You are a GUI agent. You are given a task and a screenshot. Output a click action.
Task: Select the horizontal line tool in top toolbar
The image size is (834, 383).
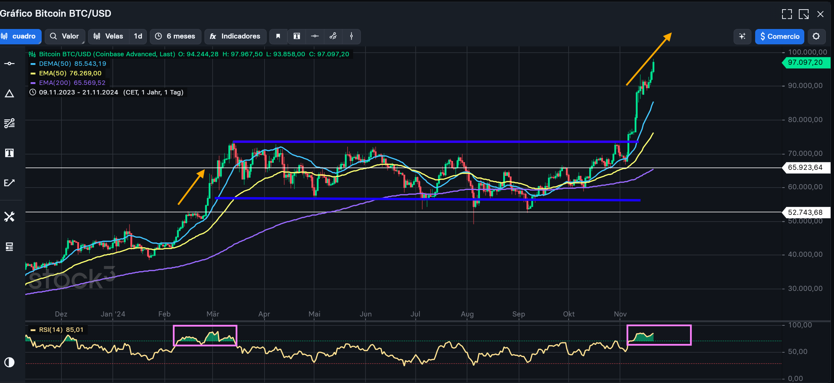coord(315,36)
